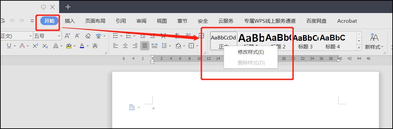393x129 pixels.
Task: Click the monitor icon on document tab
Action: tap(44, 7)
